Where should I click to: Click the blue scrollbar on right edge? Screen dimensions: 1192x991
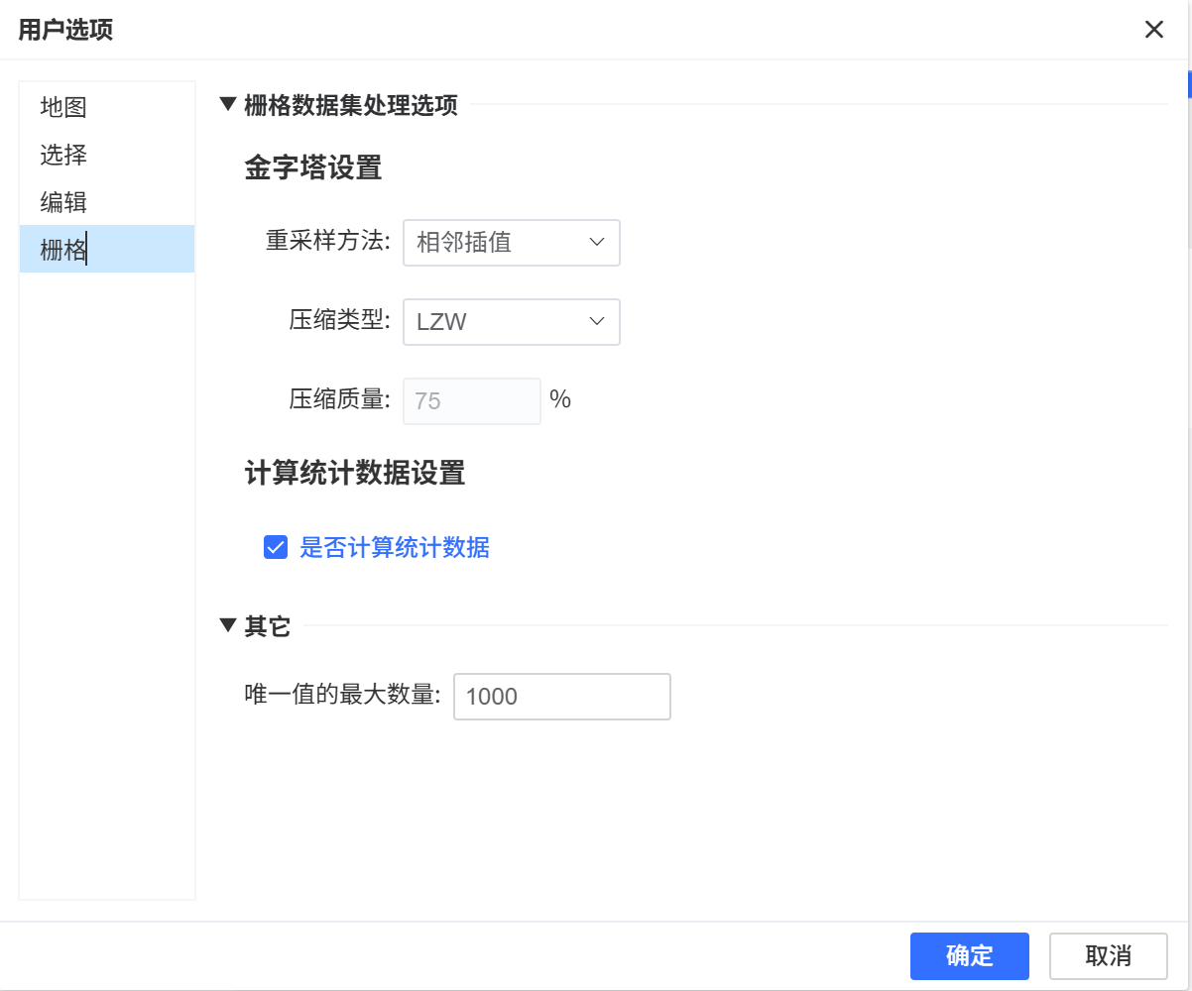[x=1188, y=84]
